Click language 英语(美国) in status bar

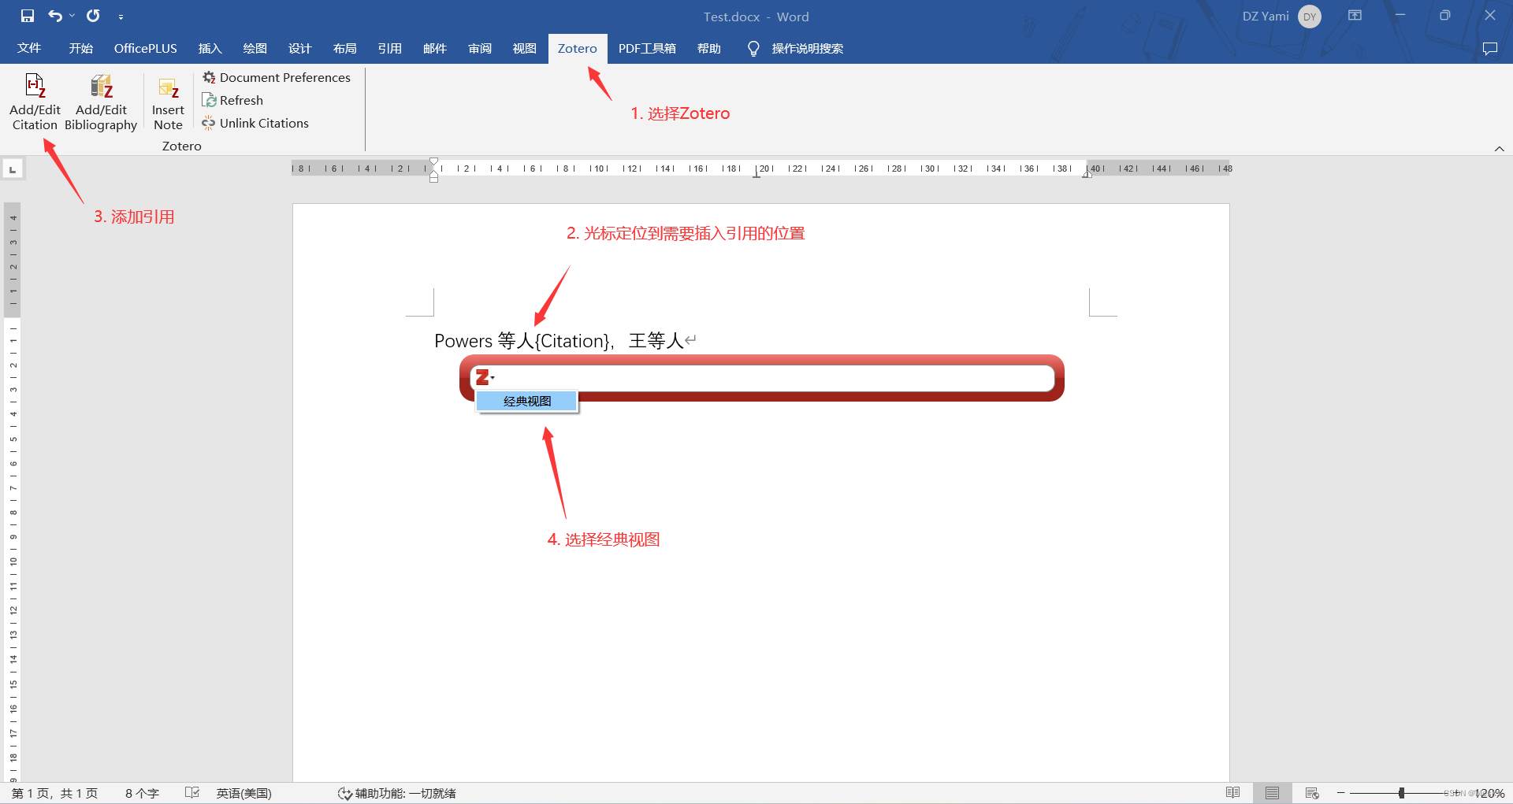coord(244,793)
